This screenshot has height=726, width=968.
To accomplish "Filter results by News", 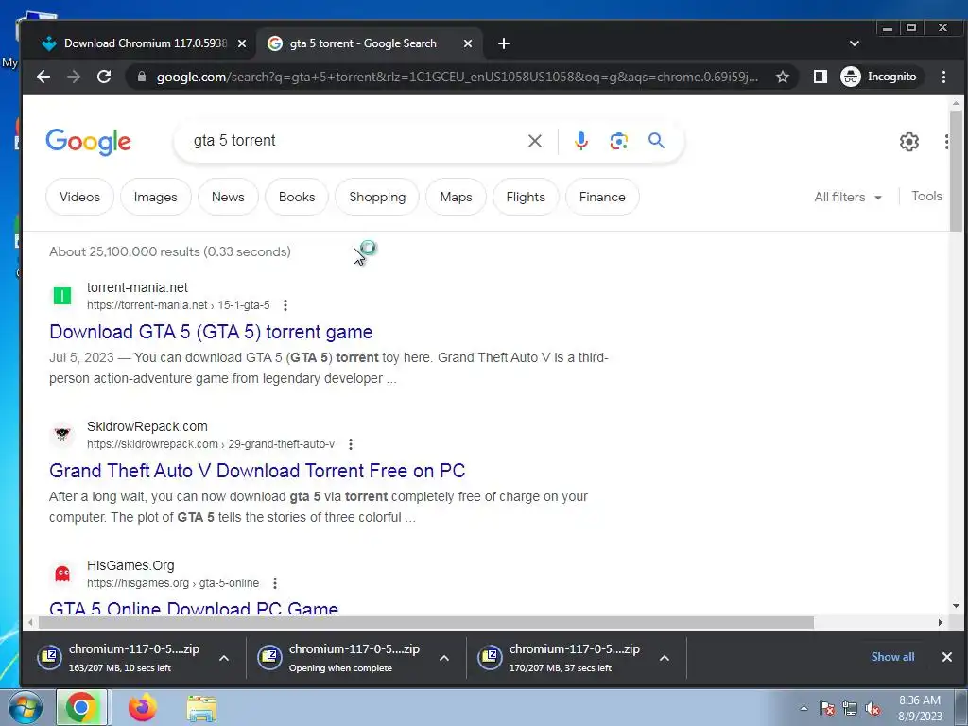I will coord(228,197).
